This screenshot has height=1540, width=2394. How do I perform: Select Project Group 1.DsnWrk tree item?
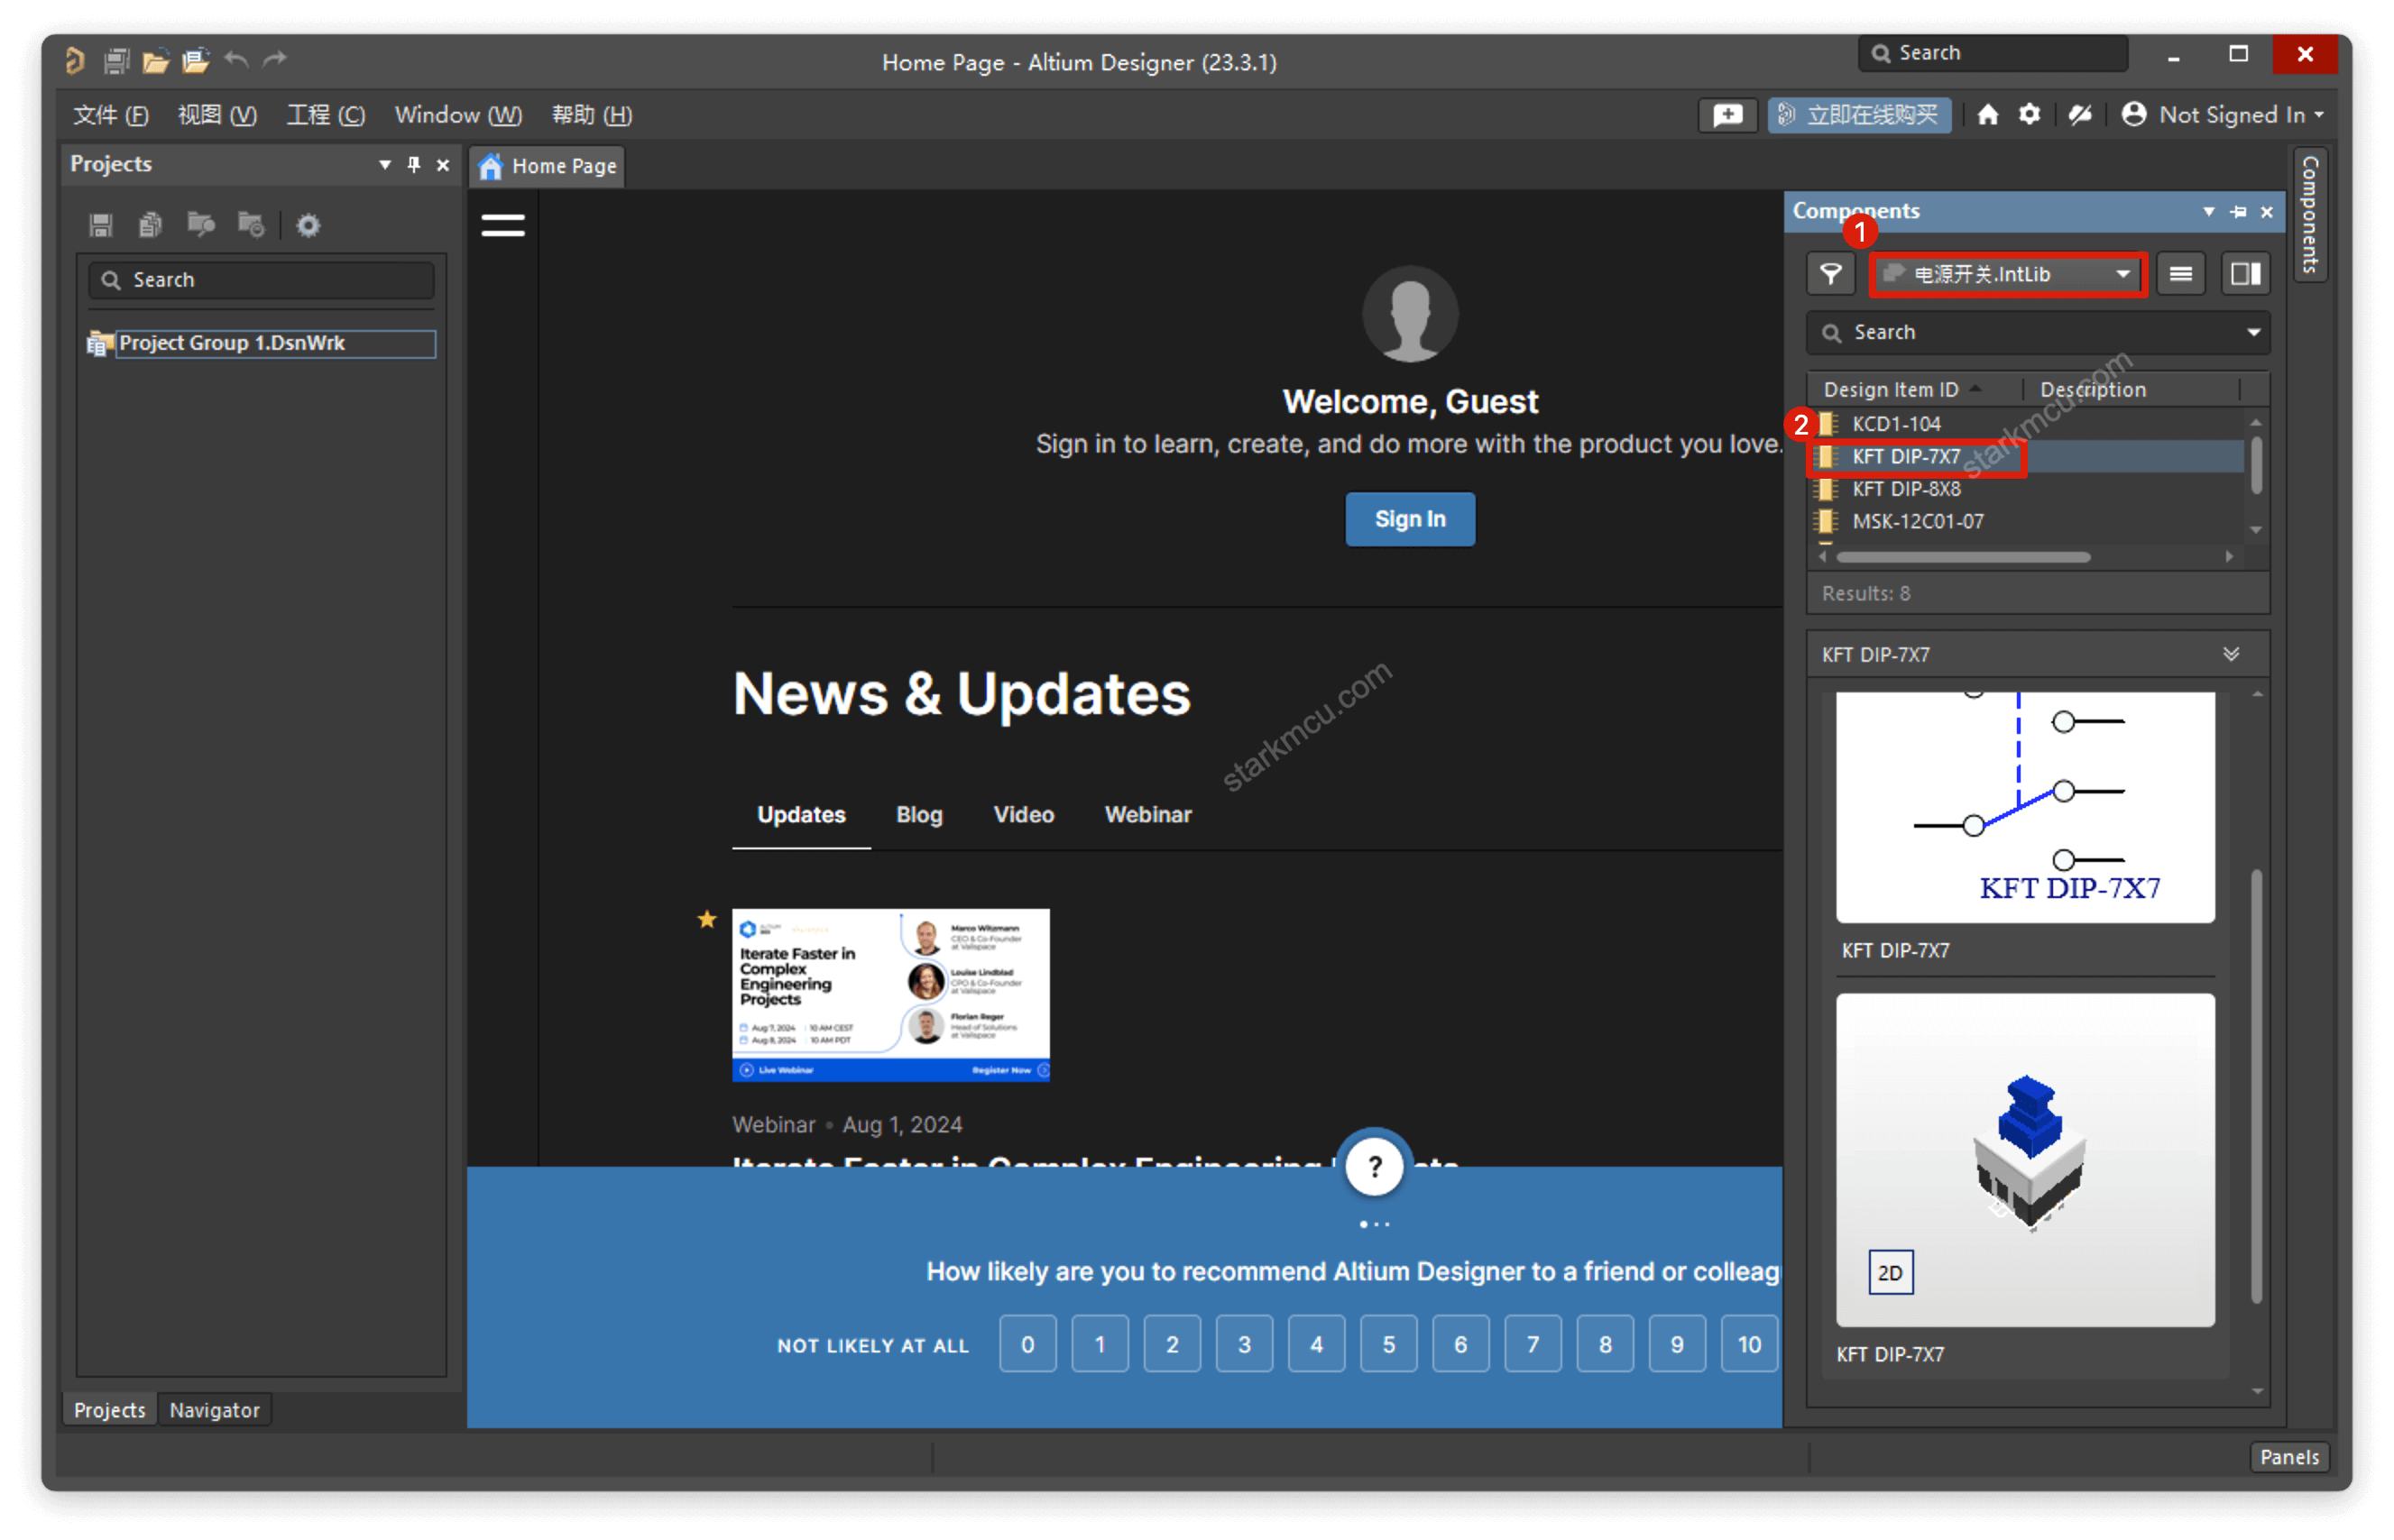(x=262, y=343)
